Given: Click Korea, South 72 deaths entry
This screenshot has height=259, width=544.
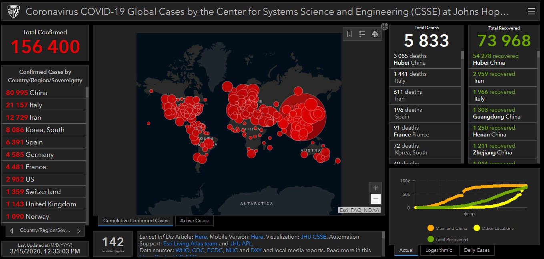Looking at the screenshot, I should [425, 149].
